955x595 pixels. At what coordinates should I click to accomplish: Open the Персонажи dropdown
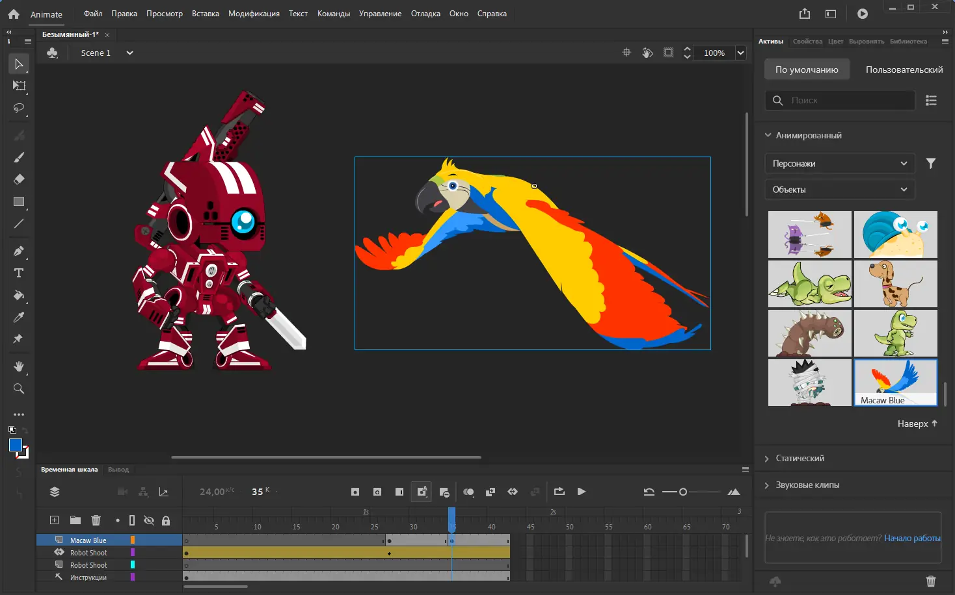click(x=839, y=164)
